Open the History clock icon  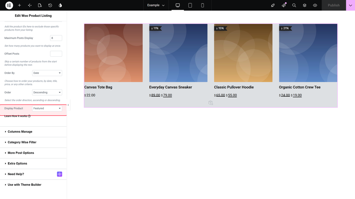click(x=50, y=5)
